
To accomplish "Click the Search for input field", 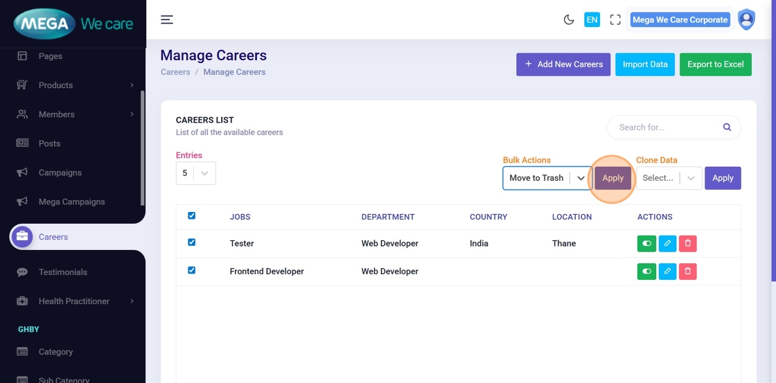I will [665, 127].
